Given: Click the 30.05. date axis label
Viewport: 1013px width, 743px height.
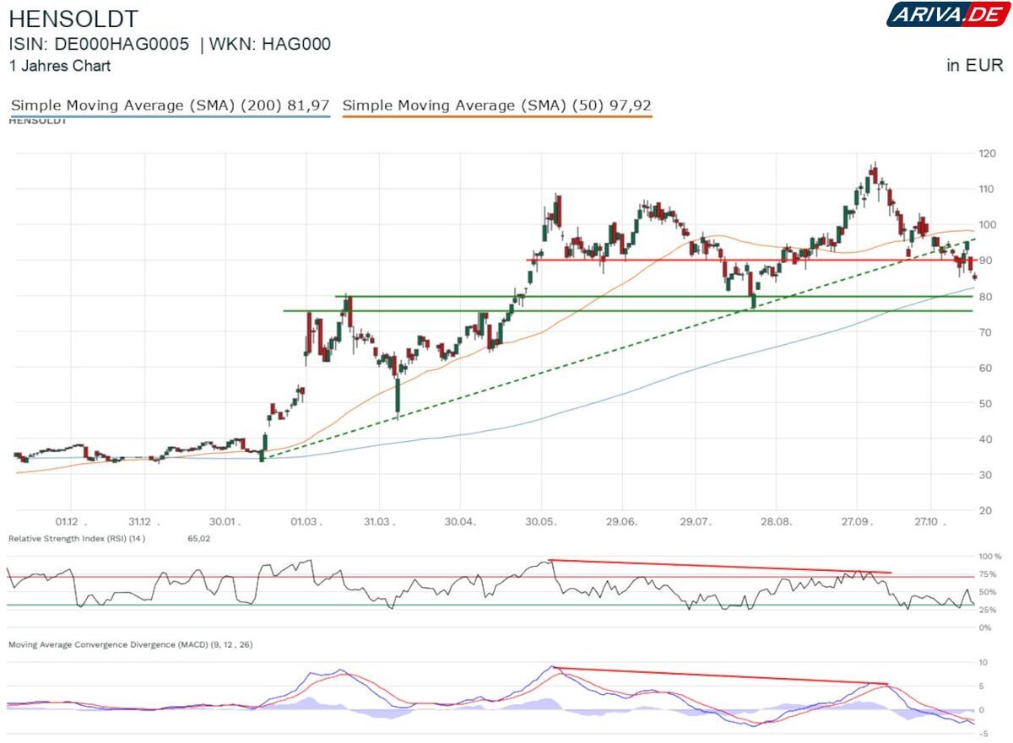Looking at the screenshot, I should point(540,523).
